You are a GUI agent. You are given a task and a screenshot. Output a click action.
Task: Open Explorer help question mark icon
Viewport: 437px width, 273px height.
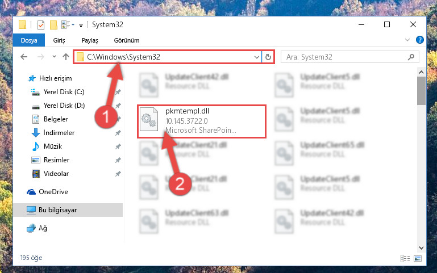[x=420, y=40]
